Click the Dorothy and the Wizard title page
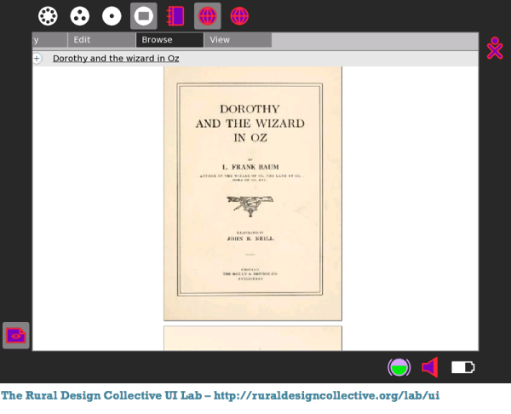This screenshot has height=414, width=511. point(253,193)
